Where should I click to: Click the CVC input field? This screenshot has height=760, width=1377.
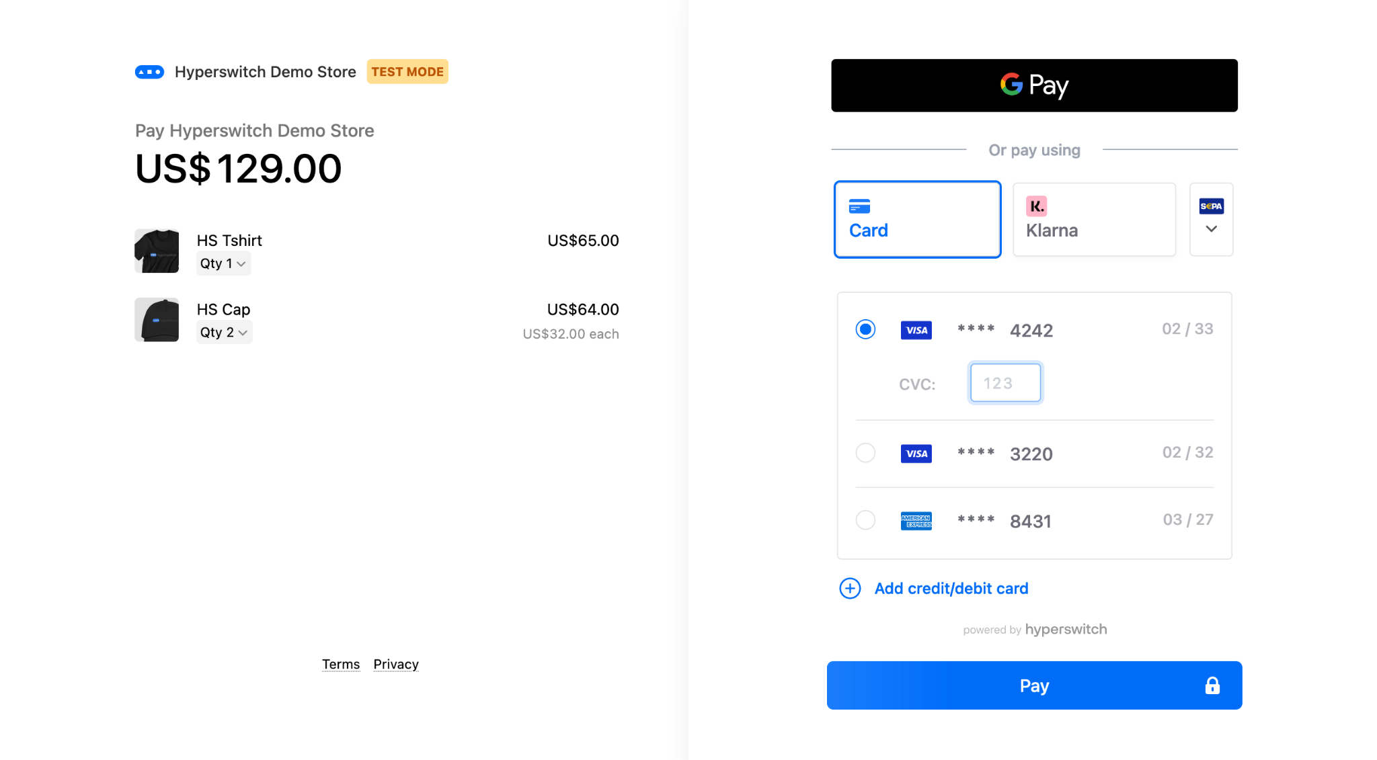[x=1005, y=383]
